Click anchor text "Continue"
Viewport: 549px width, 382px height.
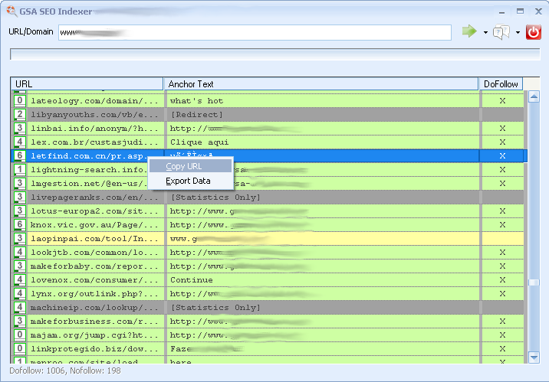pos(191,280)
